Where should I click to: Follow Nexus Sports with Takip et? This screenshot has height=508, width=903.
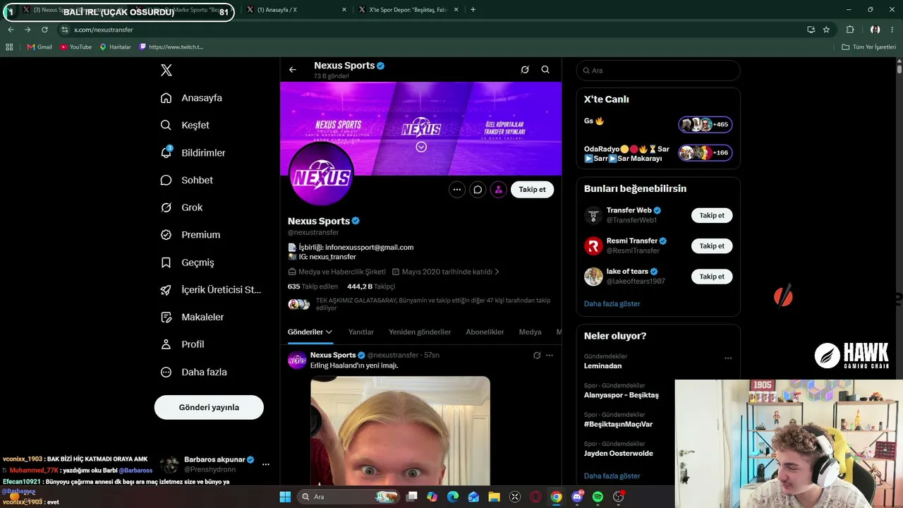point(533,189)
